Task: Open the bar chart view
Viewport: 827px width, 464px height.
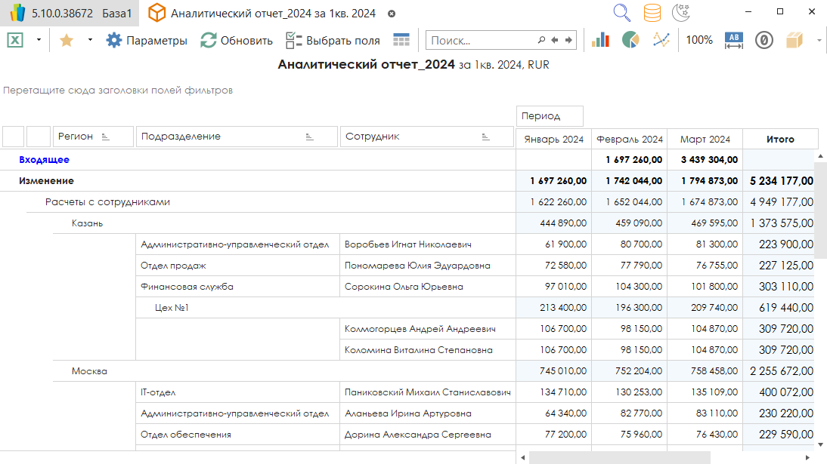Action: point(600,40)
